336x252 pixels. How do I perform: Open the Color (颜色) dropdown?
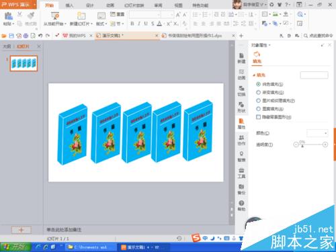[x=317, y=133]
